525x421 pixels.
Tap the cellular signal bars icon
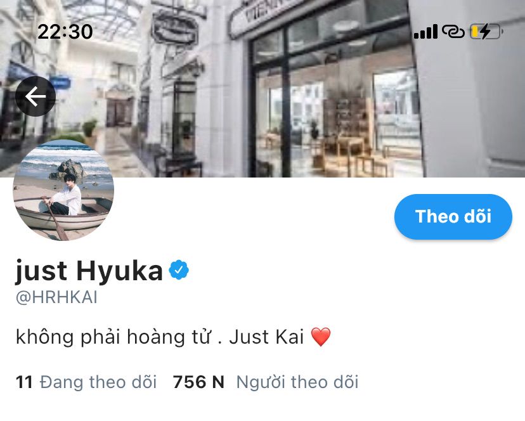425,32
